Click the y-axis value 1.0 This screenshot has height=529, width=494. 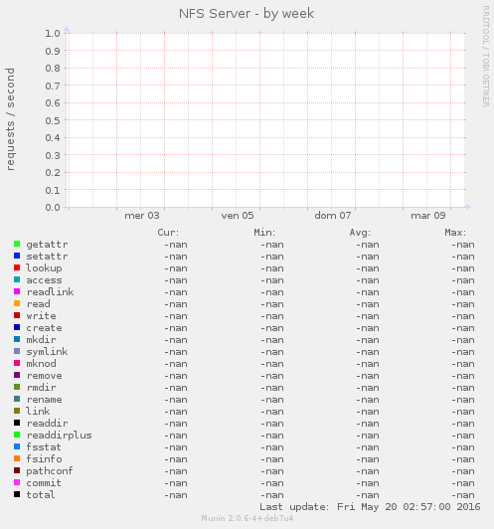click(53, 34)
